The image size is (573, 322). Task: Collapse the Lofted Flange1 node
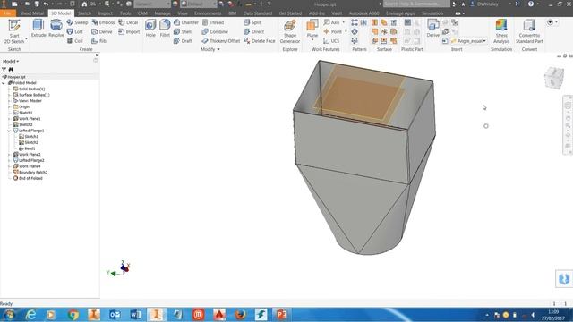(x=9, y=131)
